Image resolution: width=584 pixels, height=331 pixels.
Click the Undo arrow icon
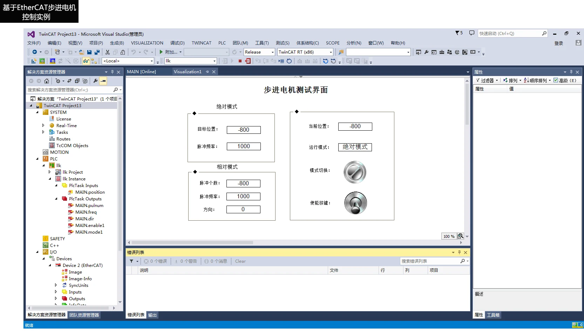coord(134,52)
